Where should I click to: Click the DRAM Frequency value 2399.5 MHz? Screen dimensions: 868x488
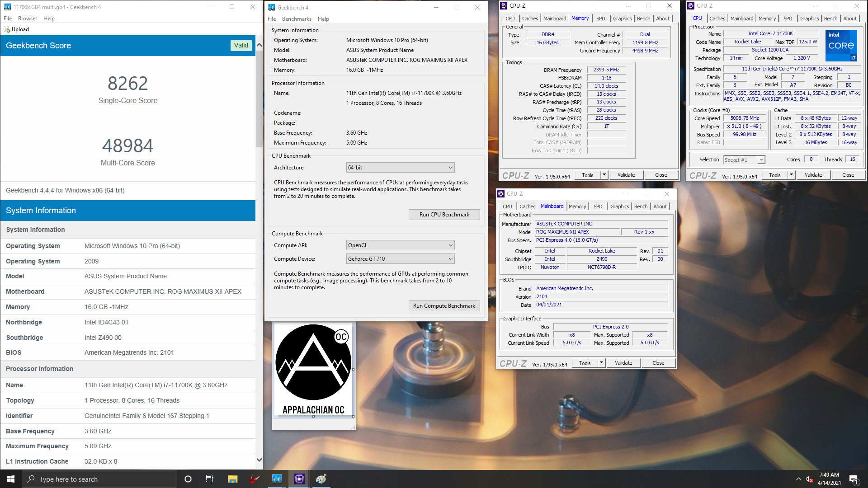click(606, 70)
